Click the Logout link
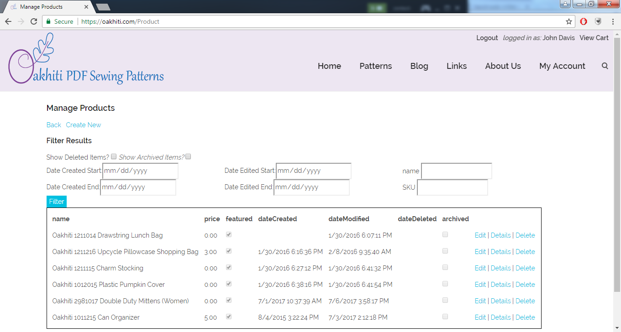 point(487,38)
